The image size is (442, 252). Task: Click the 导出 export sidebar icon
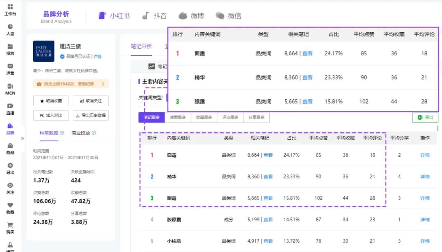(10, 165)
